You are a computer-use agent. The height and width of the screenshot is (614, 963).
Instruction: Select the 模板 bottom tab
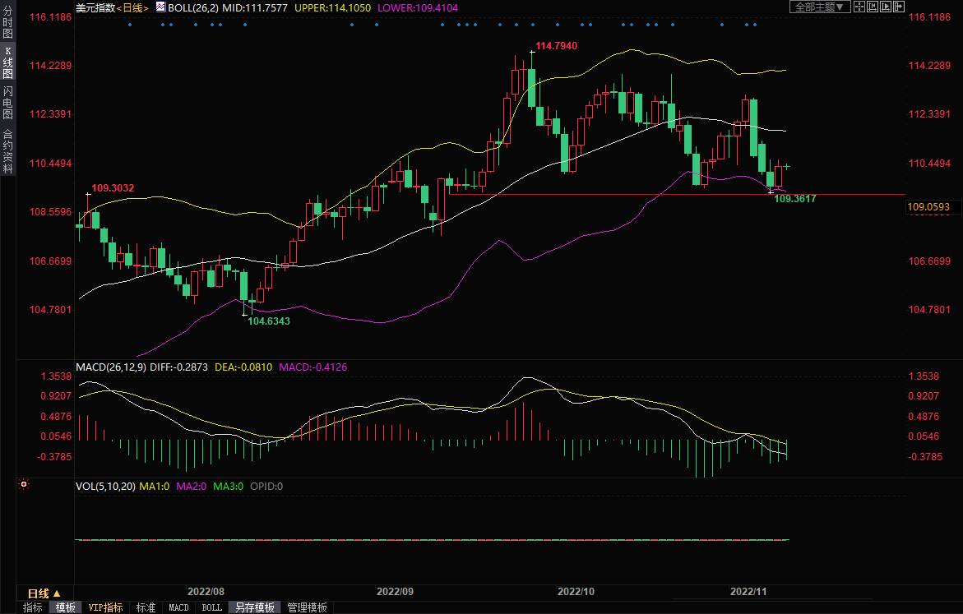pos(66,607)
